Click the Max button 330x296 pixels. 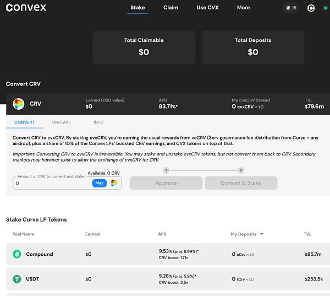[x=100, y=183]
